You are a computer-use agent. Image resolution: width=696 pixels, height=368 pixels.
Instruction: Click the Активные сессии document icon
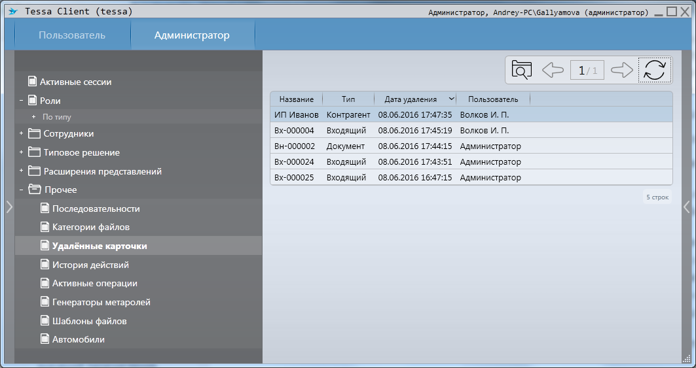[32, 82]
